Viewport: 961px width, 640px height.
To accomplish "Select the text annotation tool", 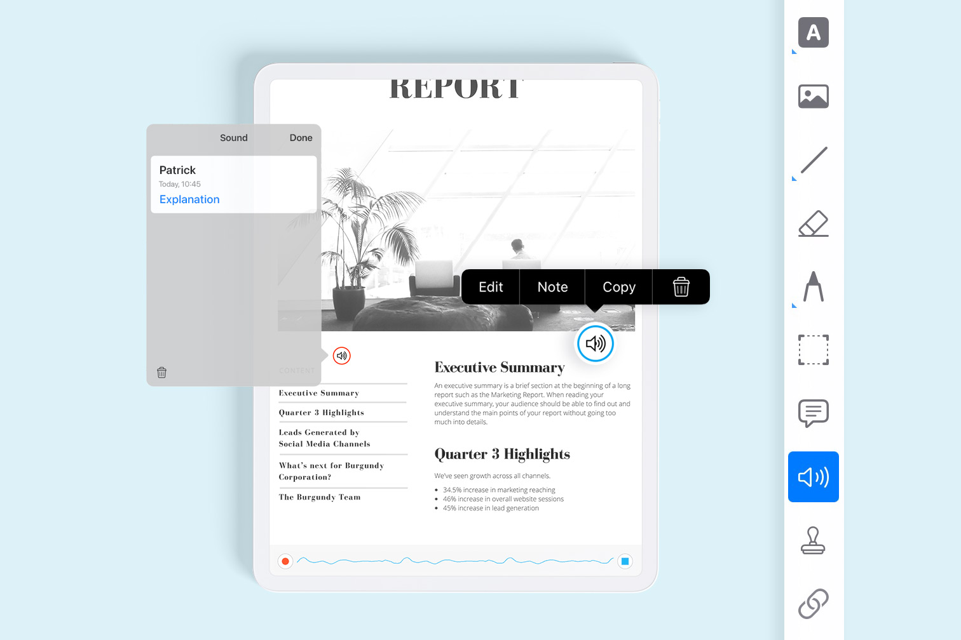I will click(x=813, y=32).
